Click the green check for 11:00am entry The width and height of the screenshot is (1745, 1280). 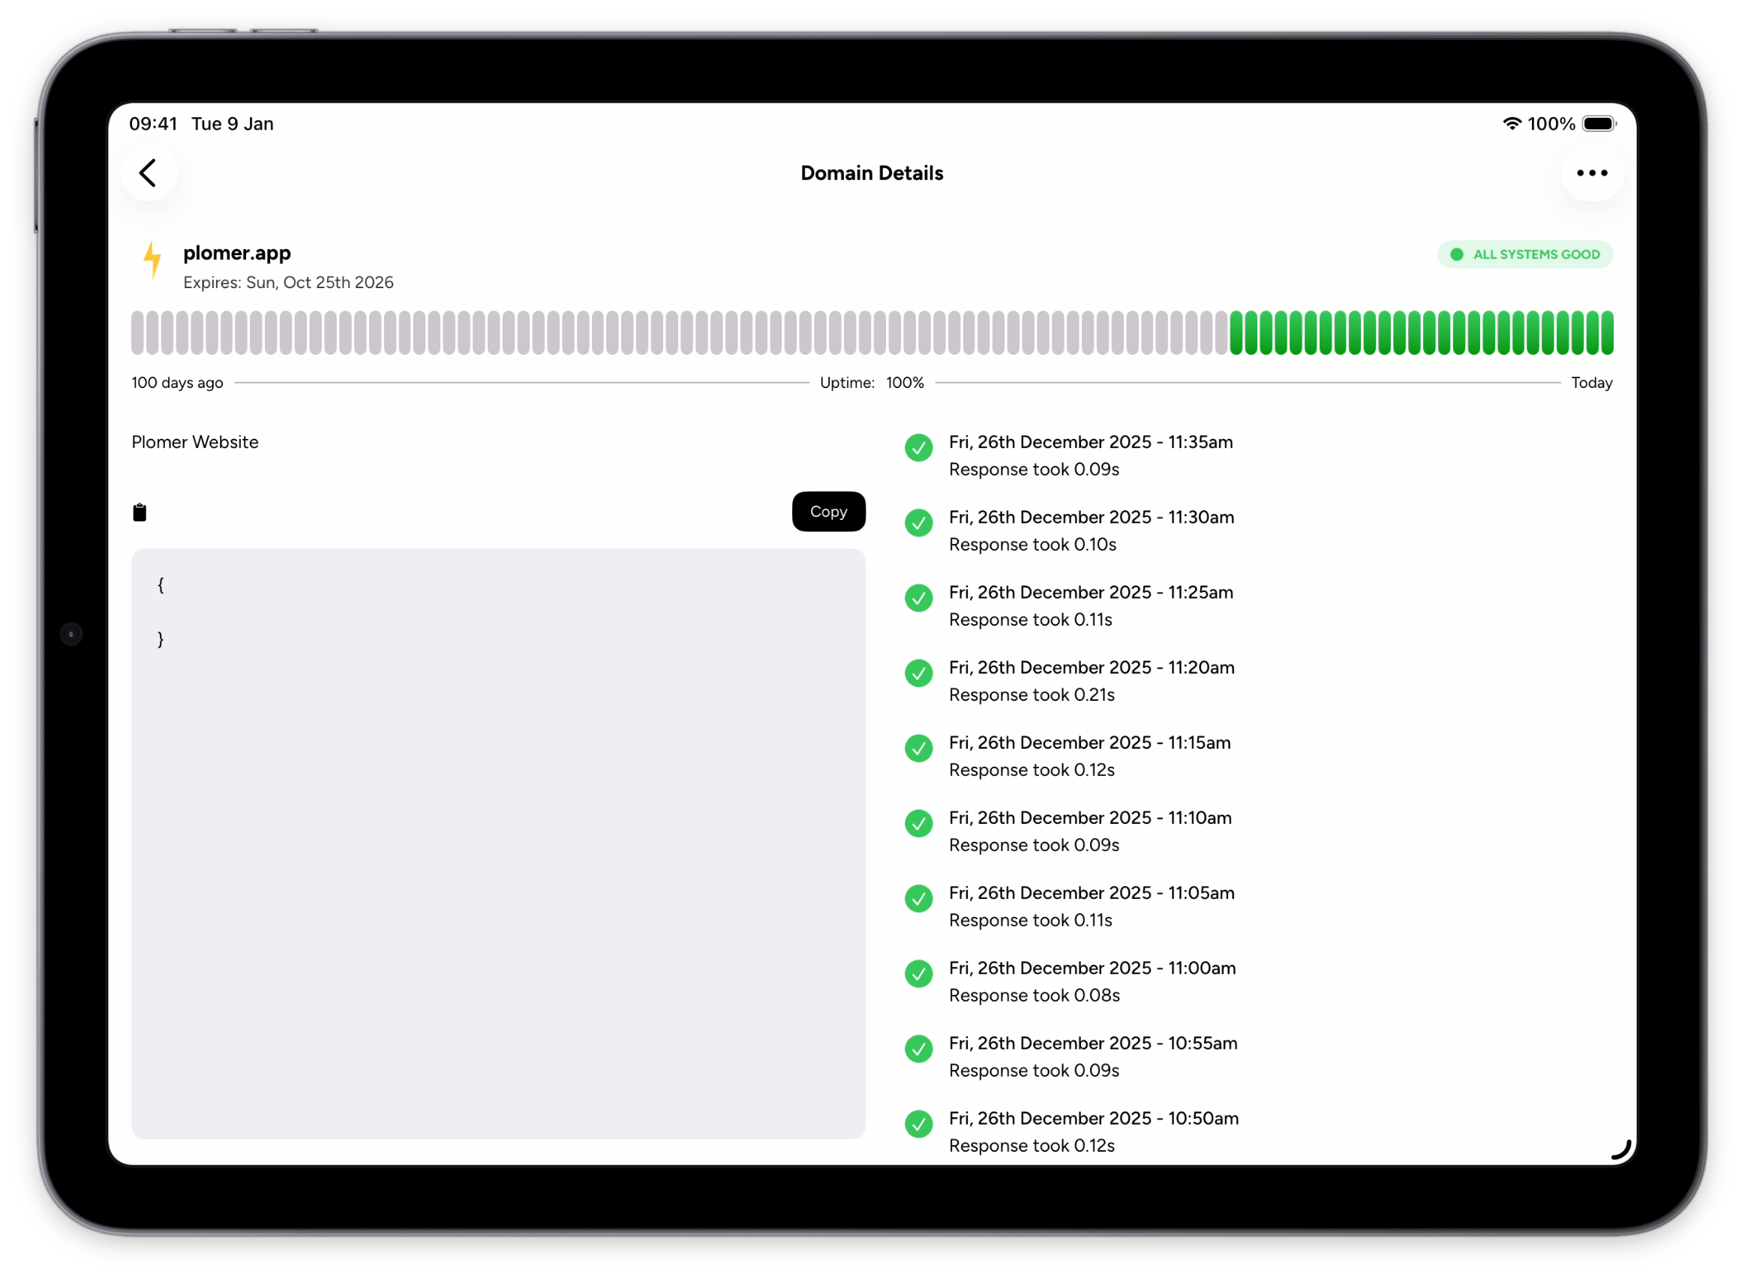pos(918,974)
